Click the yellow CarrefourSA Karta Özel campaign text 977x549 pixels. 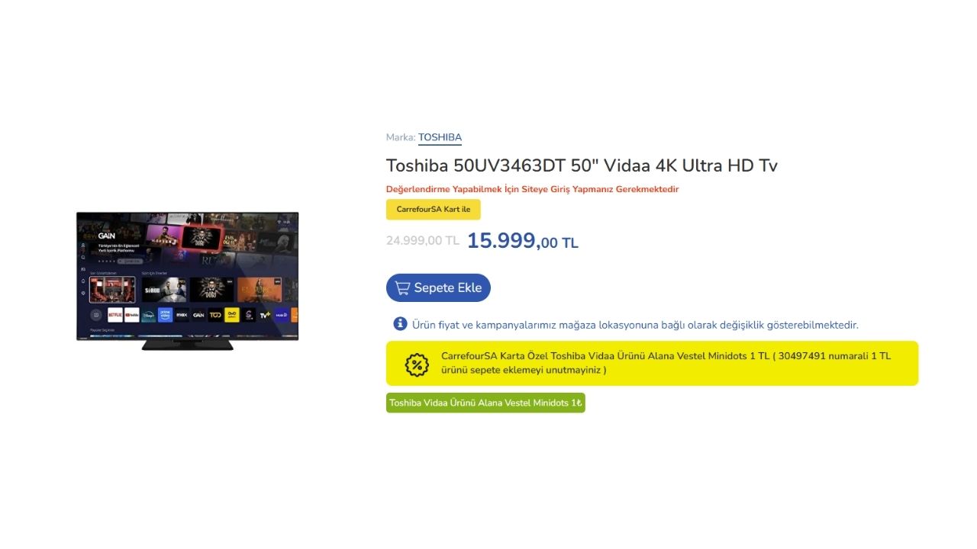(666, 363)
